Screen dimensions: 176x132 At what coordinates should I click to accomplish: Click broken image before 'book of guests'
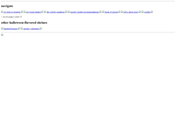point(103,12)
